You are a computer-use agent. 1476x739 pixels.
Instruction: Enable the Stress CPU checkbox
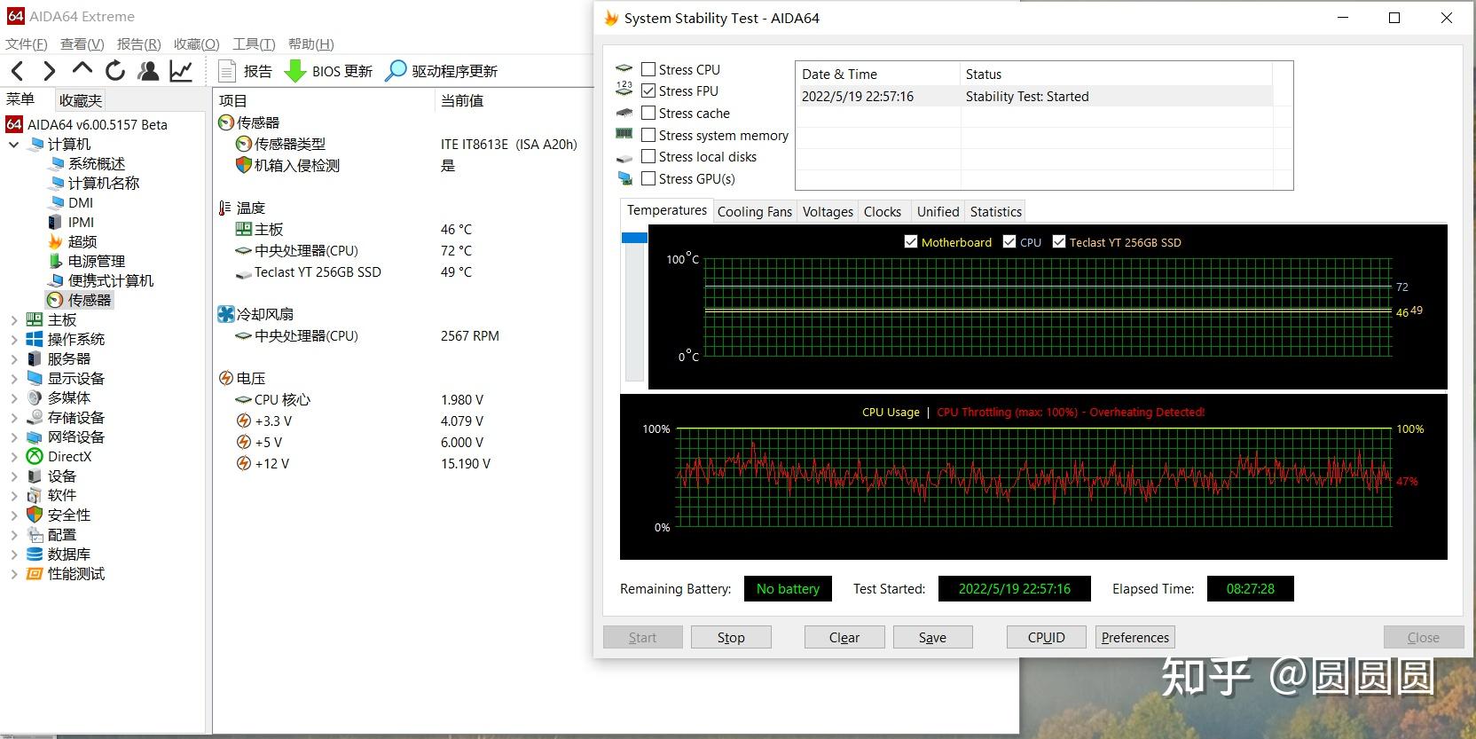(648, 69)
